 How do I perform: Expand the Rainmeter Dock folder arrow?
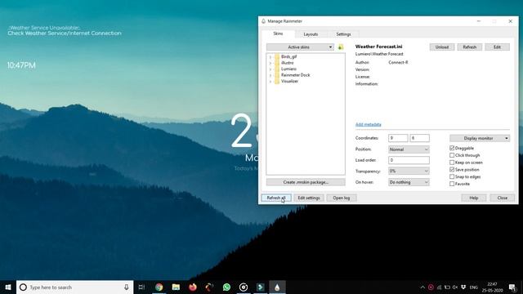pos(270,75)
